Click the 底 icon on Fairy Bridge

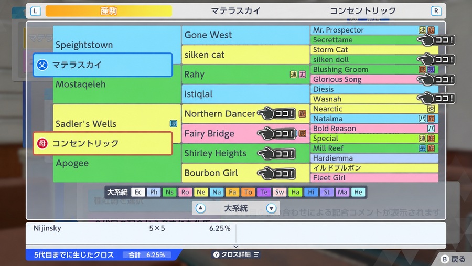coord(302,133)
